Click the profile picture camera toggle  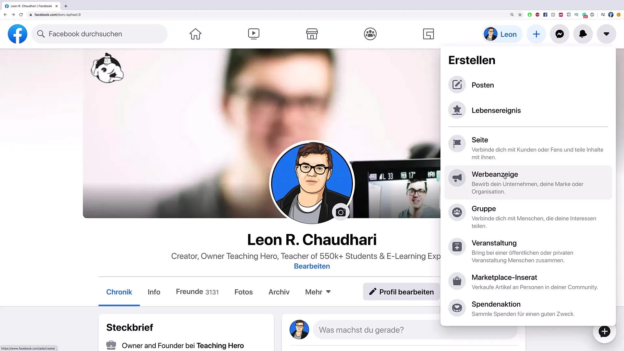341,212
